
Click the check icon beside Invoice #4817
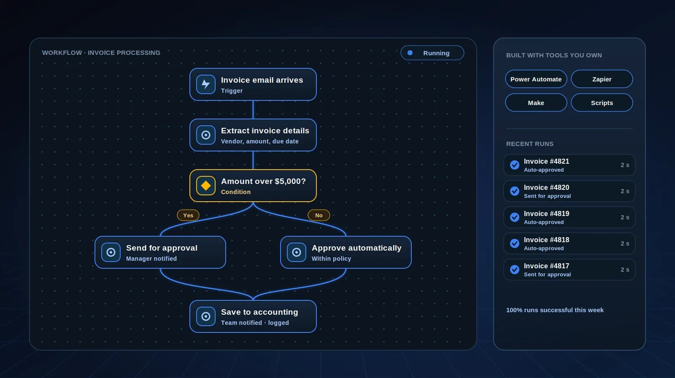(x=515, y=270)
